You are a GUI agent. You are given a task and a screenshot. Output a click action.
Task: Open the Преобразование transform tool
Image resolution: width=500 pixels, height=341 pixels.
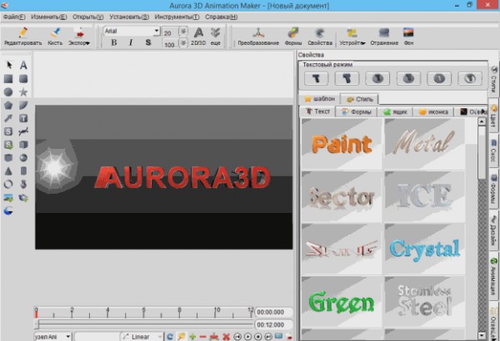tap(258, 36)
